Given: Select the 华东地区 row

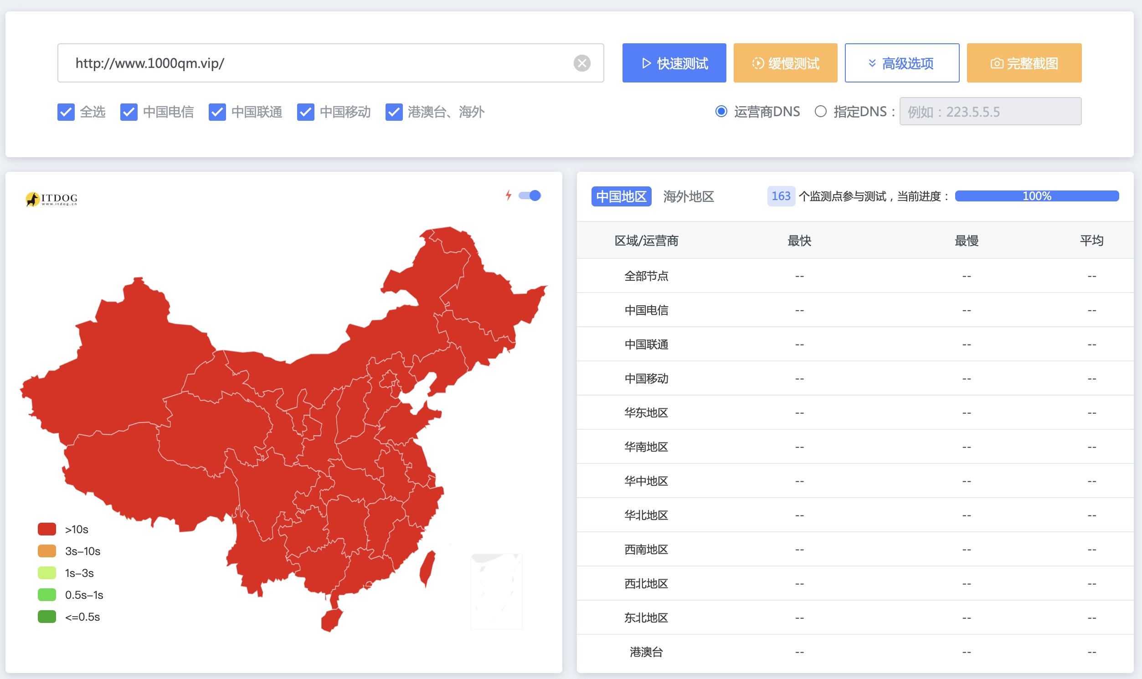Looking at the screenshot, I should pos(855,413).
